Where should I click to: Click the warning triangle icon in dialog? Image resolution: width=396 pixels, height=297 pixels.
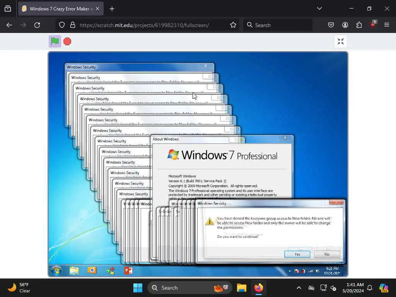[x=210, y=221]
